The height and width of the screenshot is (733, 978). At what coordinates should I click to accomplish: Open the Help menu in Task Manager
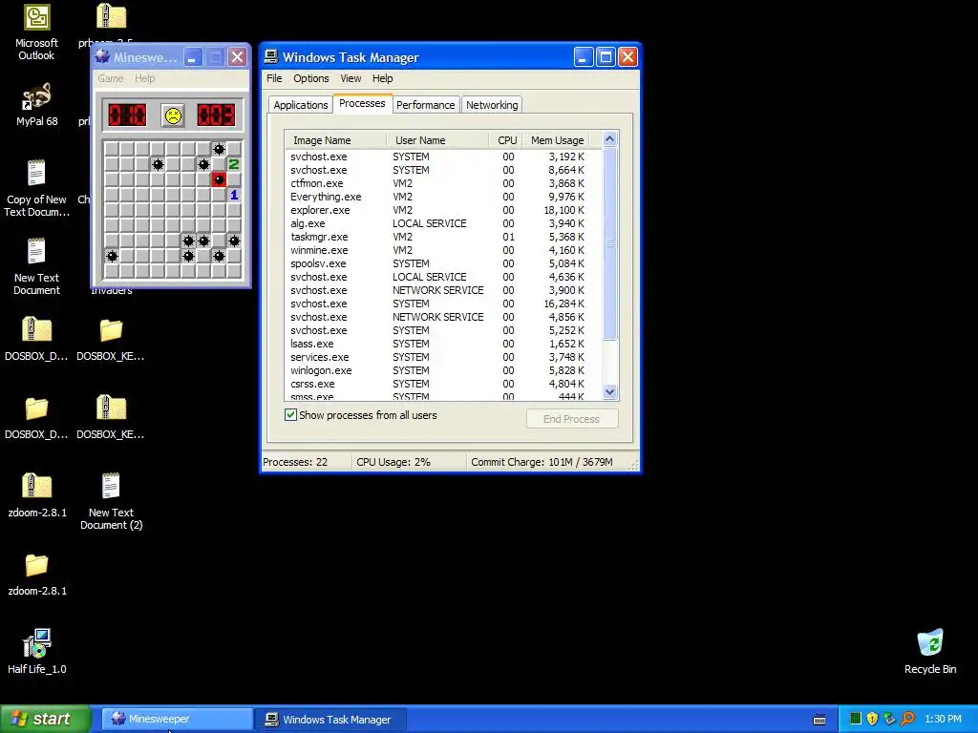coord(382,78)
